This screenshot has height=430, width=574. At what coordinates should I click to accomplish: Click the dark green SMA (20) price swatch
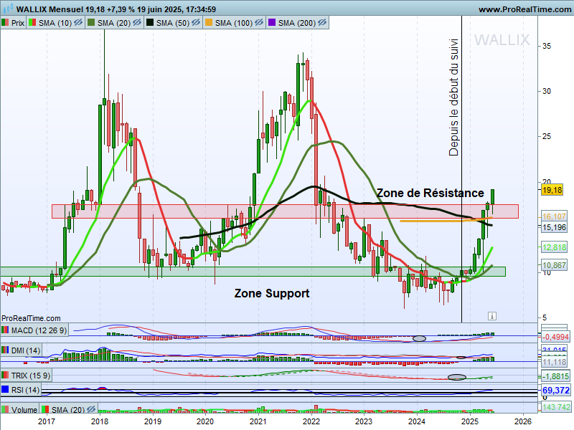coord(91,23)
